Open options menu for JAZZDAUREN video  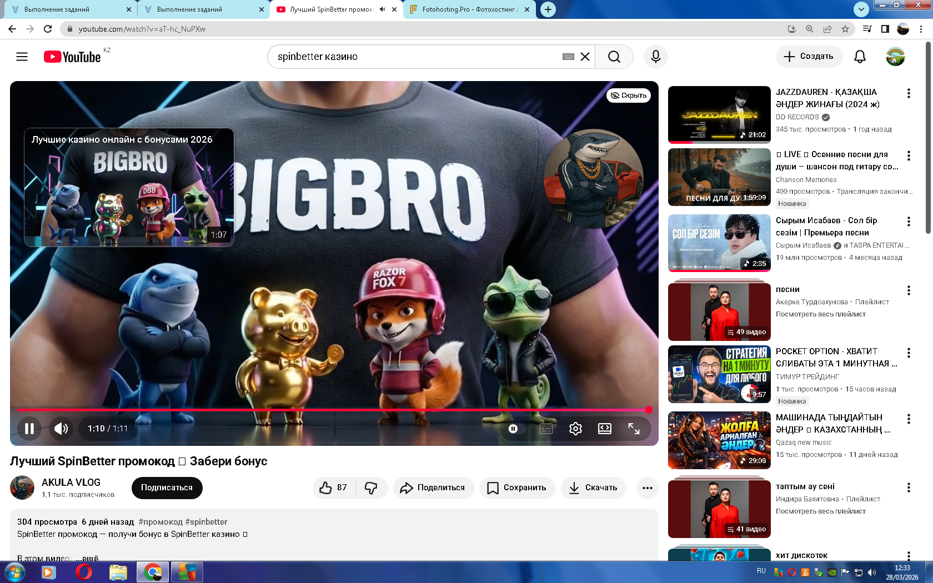pos(909,93)
